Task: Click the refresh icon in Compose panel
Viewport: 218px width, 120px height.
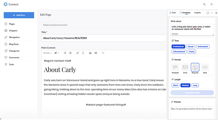Action: click(208, 13)
